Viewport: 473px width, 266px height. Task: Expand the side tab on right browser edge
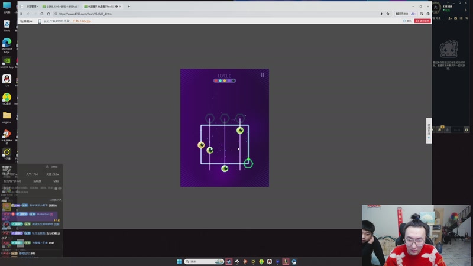point(429,131)
